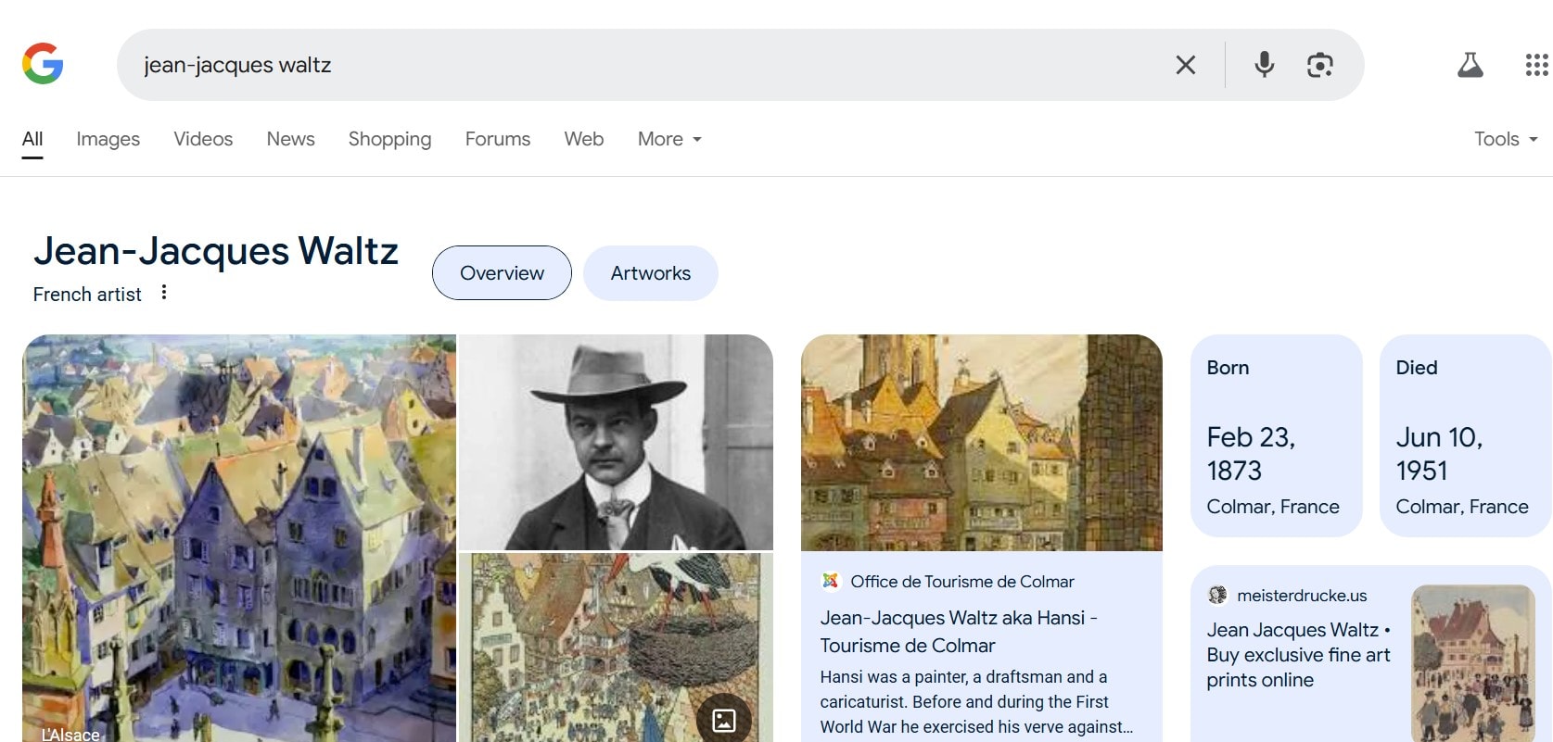Screen dimensions: 1553x742
Task: Click the Born Feb 23, 1873 card
Action: click(1277, 435)
